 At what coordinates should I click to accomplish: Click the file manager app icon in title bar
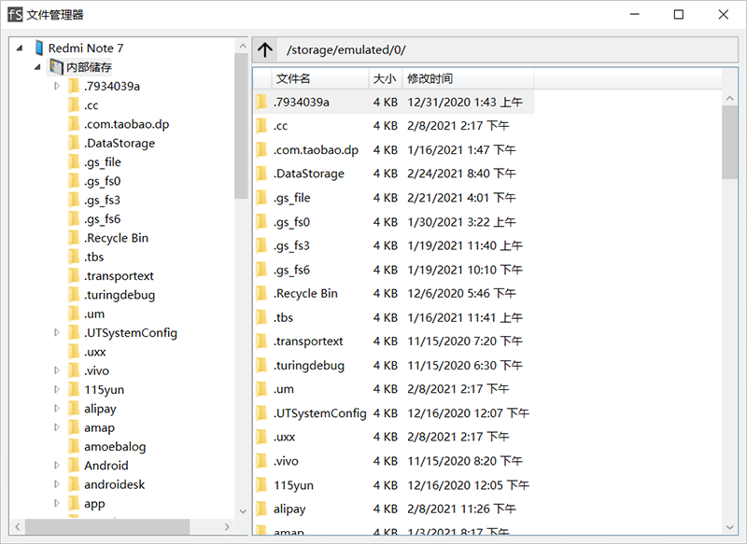click(x=14, y=14)
